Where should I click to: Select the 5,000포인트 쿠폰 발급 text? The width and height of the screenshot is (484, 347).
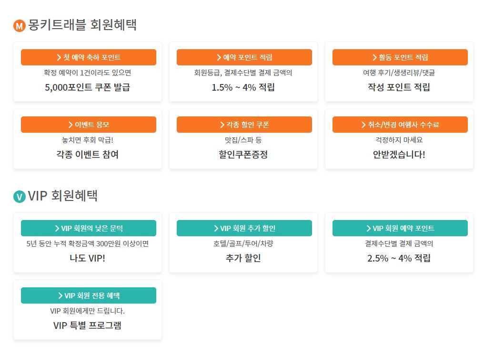pyautogui.click(x=87, y=87)
